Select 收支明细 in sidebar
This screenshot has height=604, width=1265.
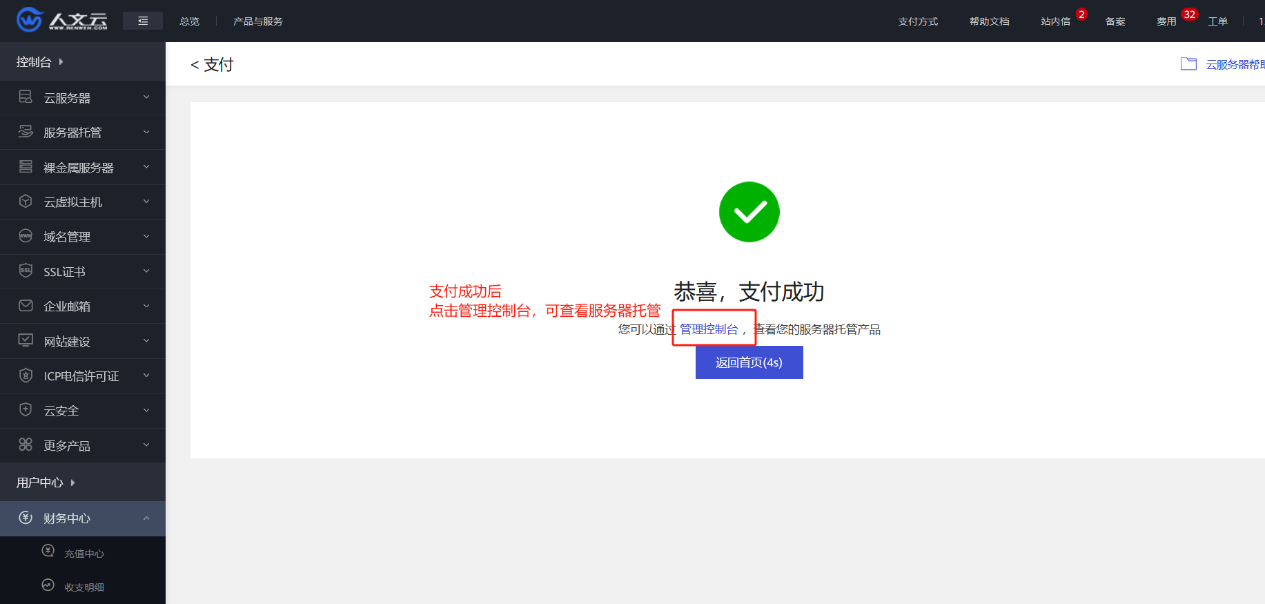point(84,587)
